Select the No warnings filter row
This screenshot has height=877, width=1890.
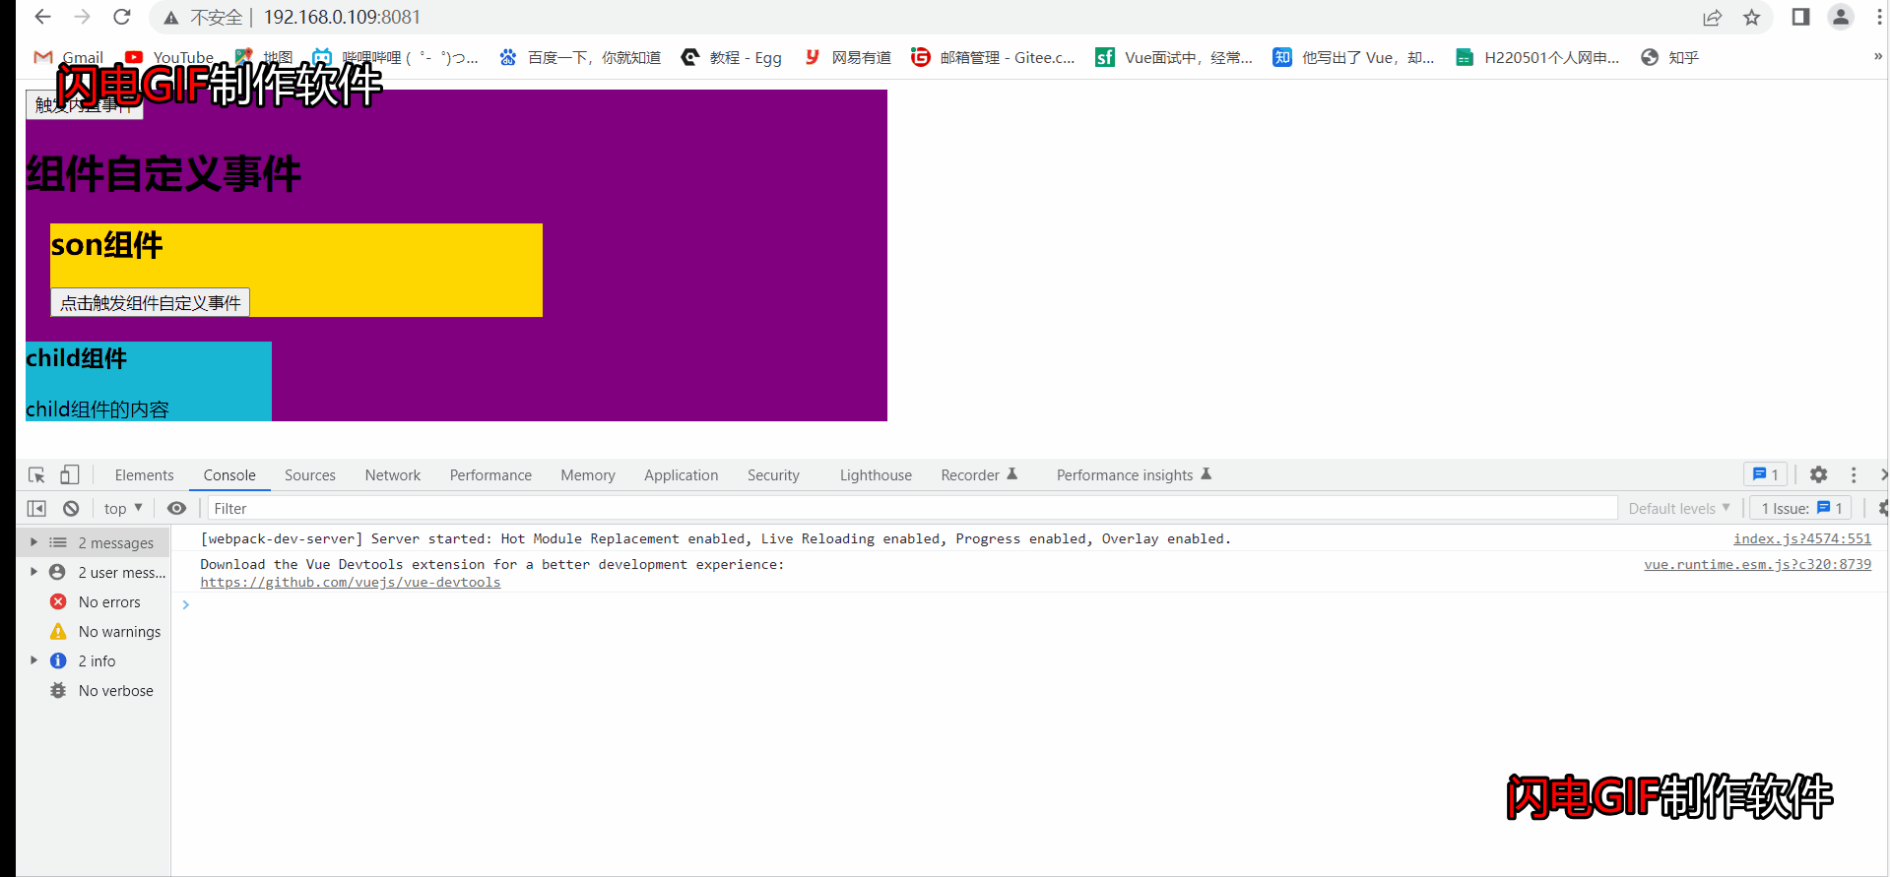click(x=94, y=632)
